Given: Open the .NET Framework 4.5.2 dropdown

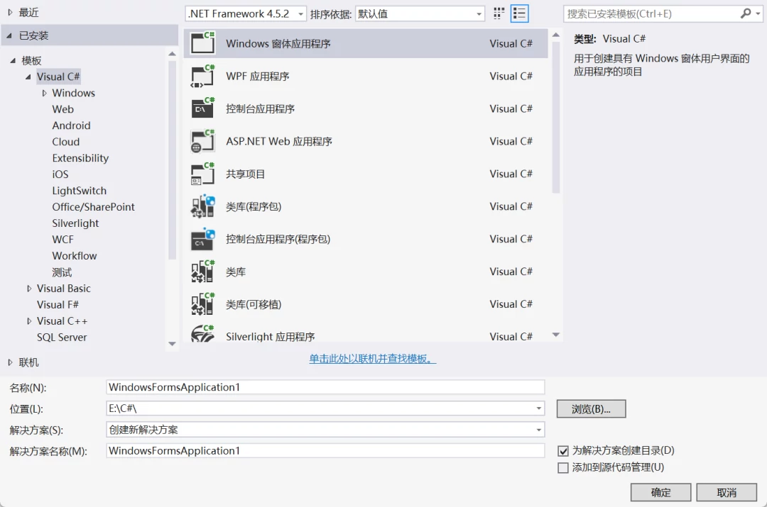Looking at the screenshot, I should click(x=246, y=13).
